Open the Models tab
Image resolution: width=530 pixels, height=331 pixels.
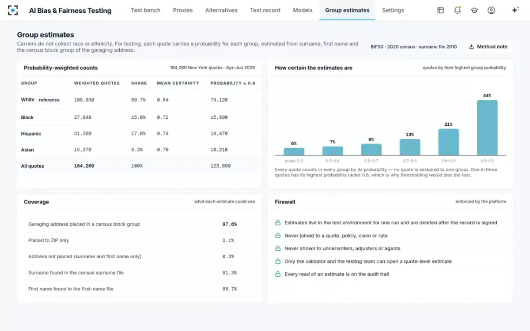(x=303, y=10)
